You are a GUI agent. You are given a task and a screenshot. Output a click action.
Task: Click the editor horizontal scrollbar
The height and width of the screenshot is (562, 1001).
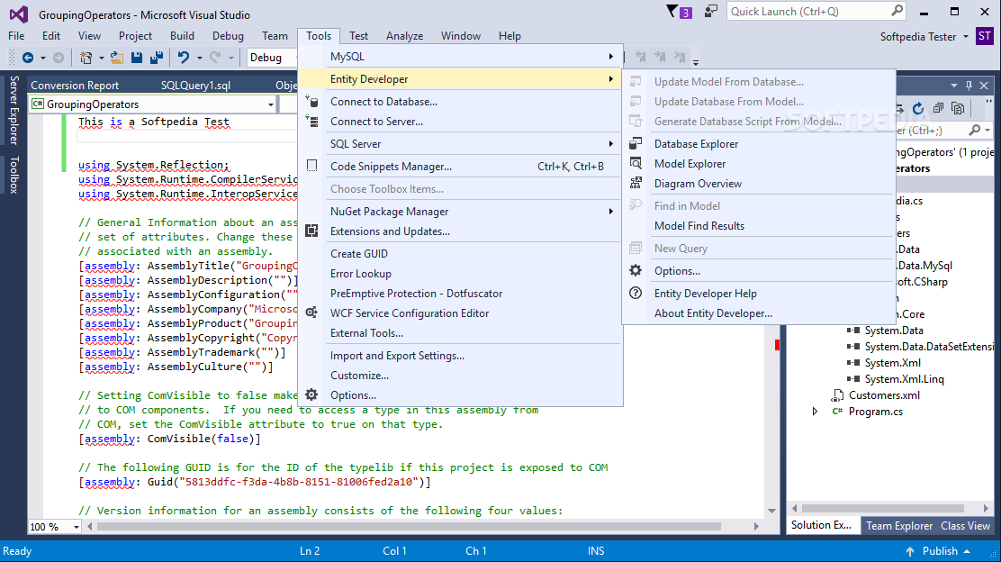[409, 527]
